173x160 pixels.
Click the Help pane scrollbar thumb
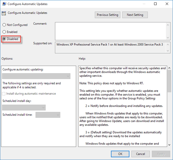pyautogui.click(x=169, y=81)
